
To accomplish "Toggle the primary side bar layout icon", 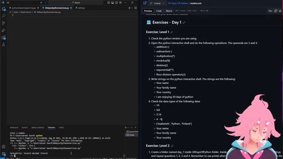I will 109,3.
